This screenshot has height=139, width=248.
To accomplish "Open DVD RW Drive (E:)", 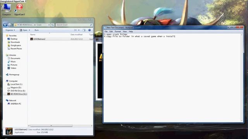I will point(18,91).
